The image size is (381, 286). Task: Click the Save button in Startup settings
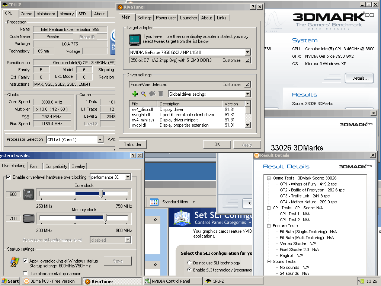pyautogui.click(x=118, y=261)
